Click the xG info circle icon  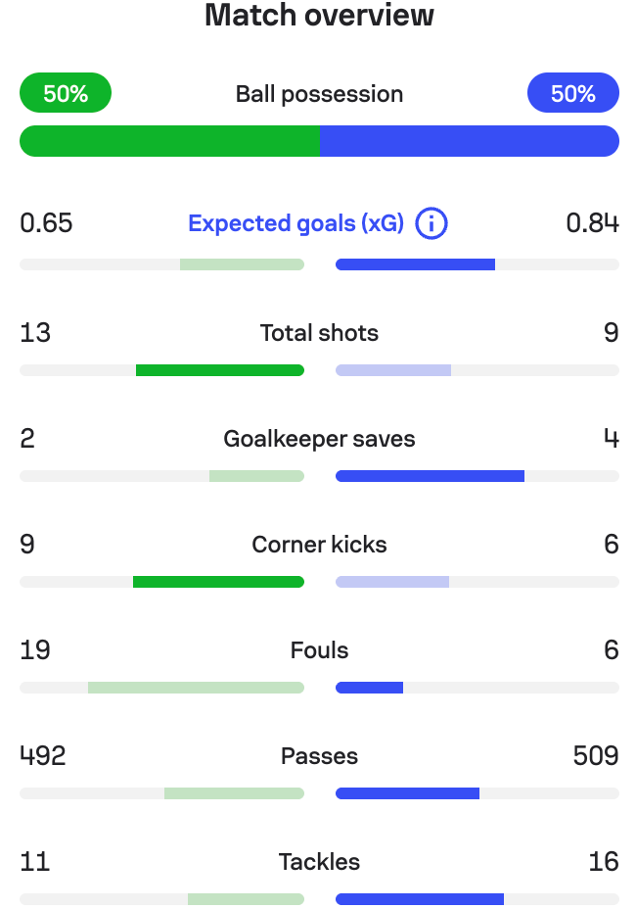pyautogui.click(x=432, y=223)
